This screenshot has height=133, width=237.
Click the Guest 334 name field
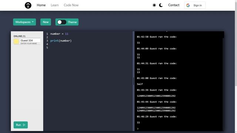30,40
